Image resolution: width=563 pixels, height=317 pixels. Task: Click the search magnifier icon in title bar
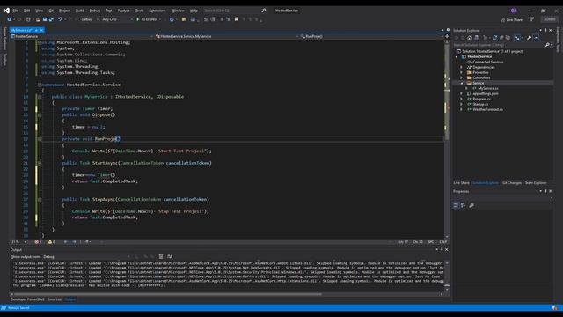click(264, 11)
